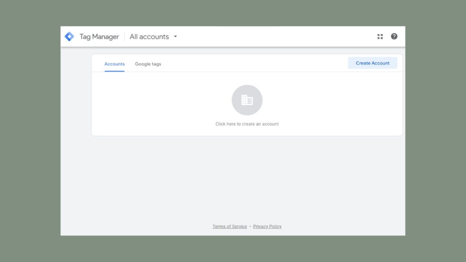
Task: Click the Tag Manager title text
Action: point(99,36)
